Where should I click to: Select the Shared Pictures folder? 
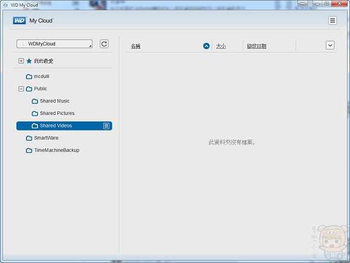click(57, 114)
